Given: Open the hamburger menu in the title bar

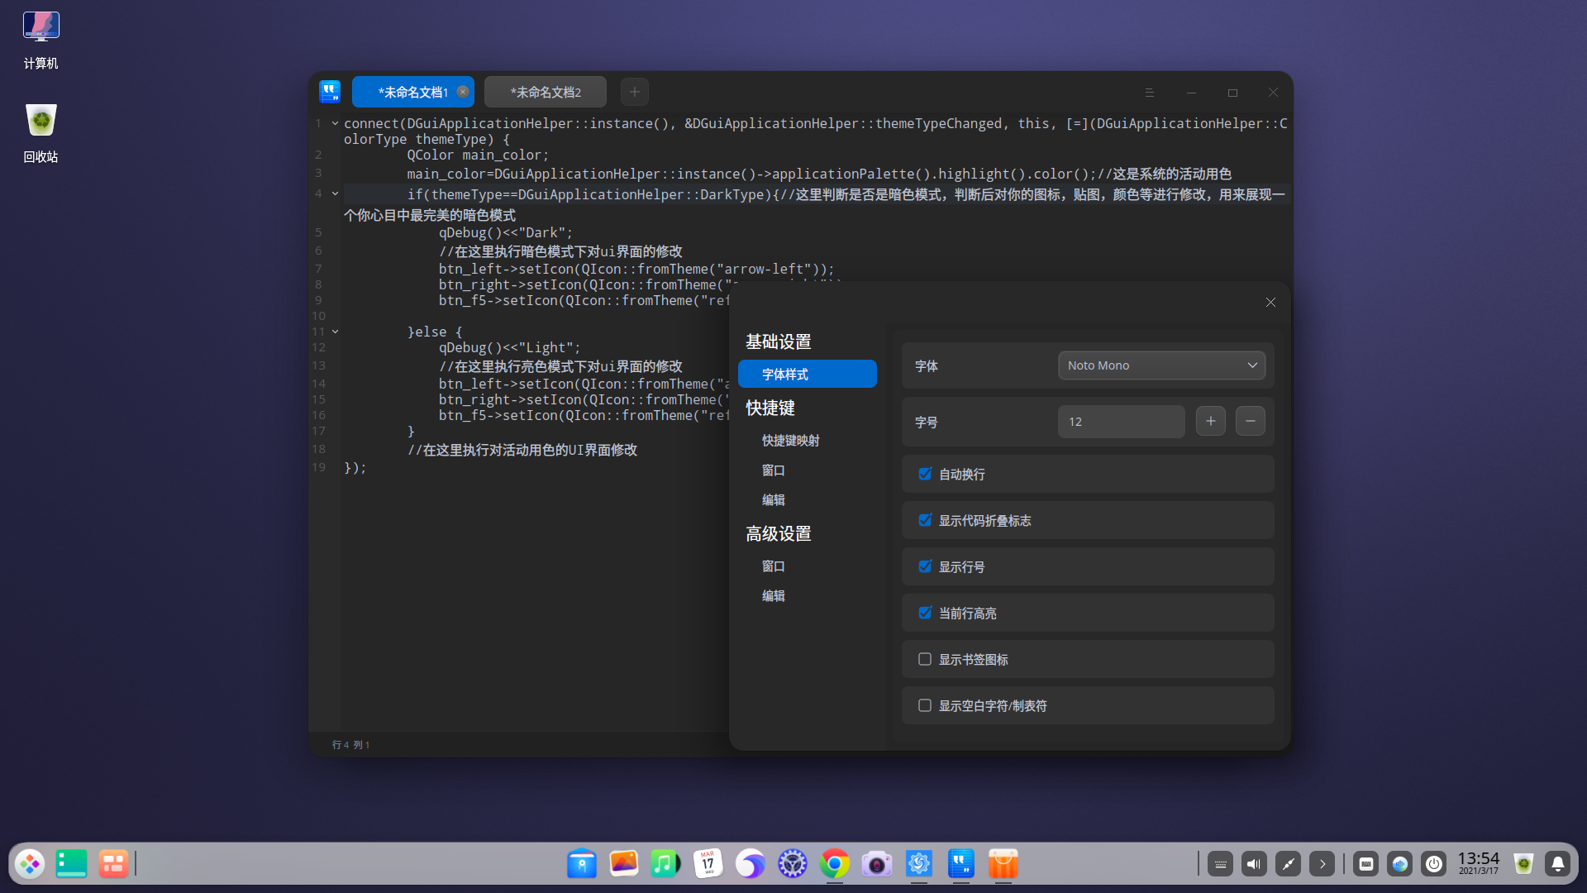Looking at the screenshot, I should (x=1149, y=93).
